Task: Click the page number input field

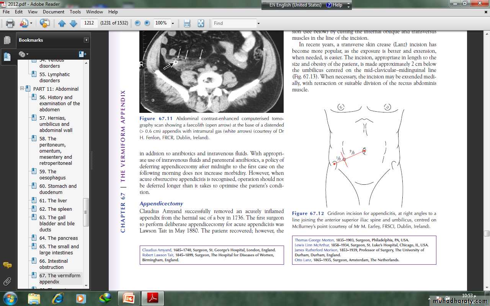Action: [89, 23]
